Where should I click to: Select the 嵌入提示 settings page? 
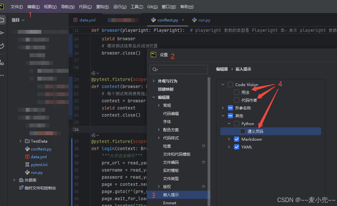click(x=178, y=195)
